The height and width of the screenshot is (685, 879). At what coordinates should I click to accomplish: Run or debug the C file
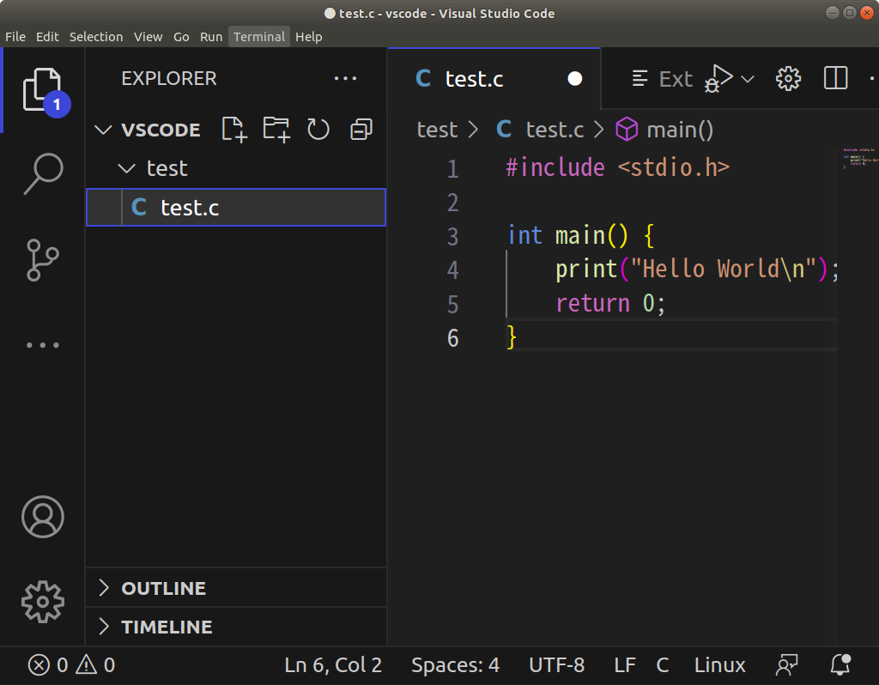pyautogui.click(x=718, y=78)
